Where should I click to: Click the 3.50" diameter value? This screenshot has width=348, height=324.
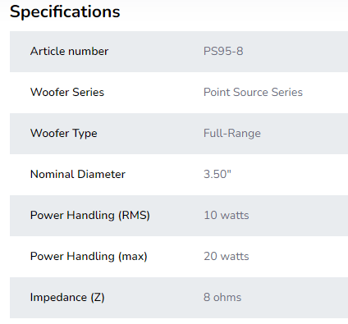(x=217, y=175)
